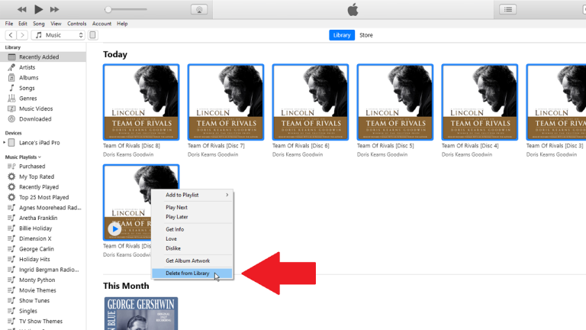Select Team Of Rivals Disc 5 artwork
Viewport: 586px width, 330px height.
(395, 102)
